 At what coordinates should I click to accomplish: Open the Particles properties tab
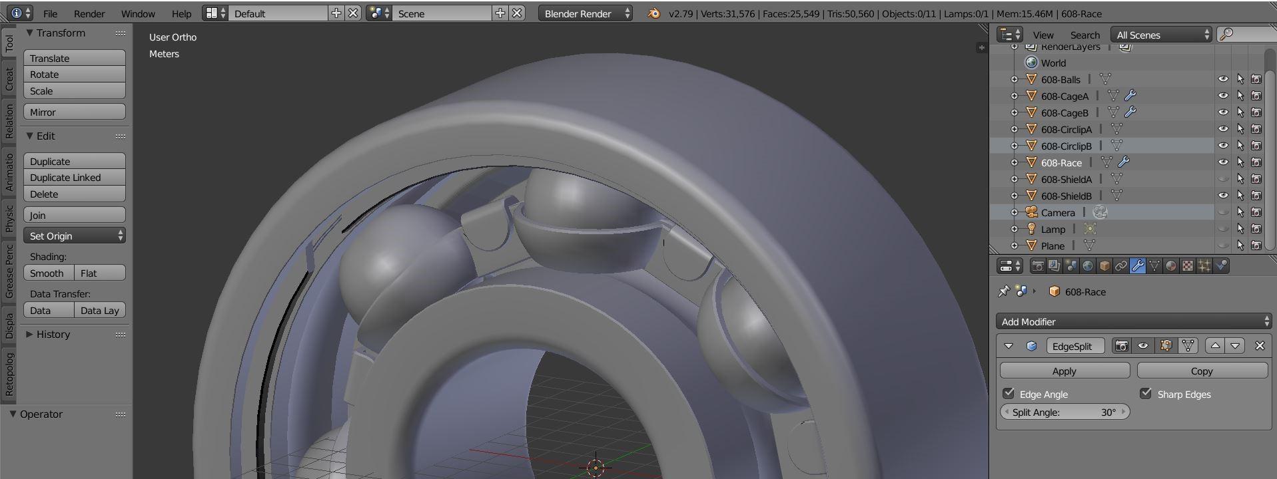pos(1204,266)
